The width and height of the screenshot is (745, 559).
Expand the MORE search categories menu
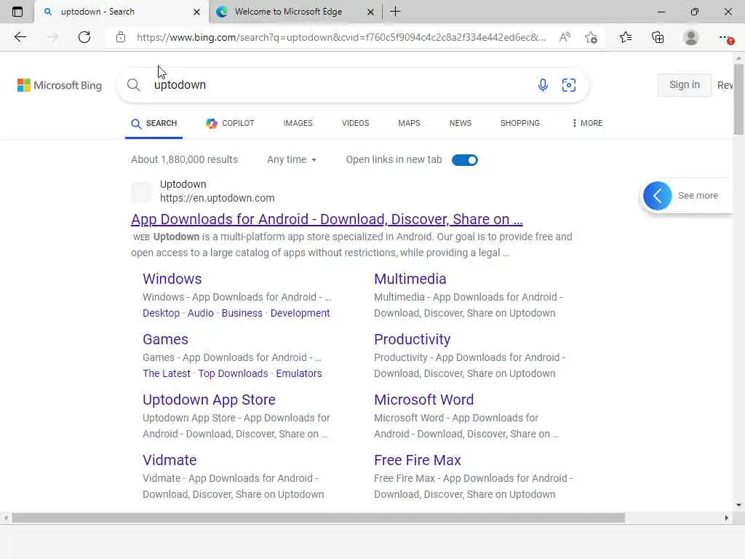(587, 123)
